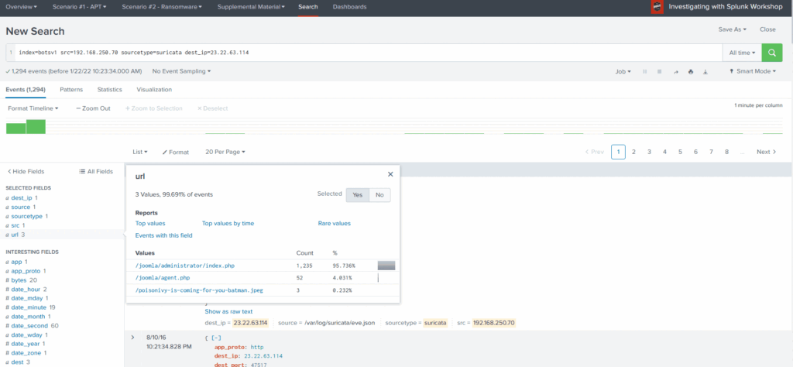Open the Job dropdown menu

tap(623, 72)
